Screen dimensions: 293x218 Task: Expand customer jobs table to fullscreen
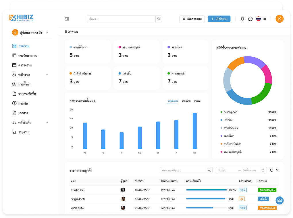pyautogui.click(x=277, y=170)
